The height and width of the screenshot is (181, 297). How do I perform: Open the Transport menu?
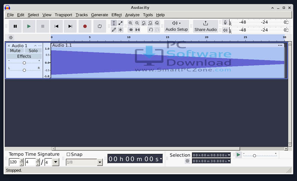(x=63, y=15)
